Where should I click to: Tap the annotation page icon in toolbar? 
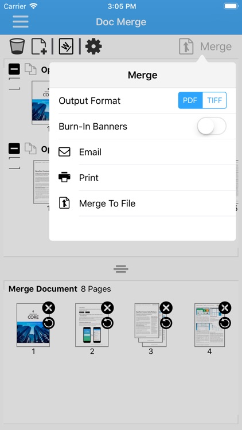tap(66, 46)
